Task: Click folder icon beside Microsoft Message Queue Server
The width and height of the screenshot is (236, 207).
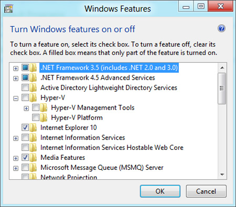Action: coord(33,168)
